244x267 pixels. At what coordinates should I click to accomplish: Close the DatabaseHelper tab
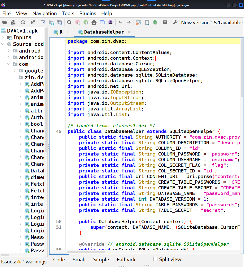(x=129, y=32)
